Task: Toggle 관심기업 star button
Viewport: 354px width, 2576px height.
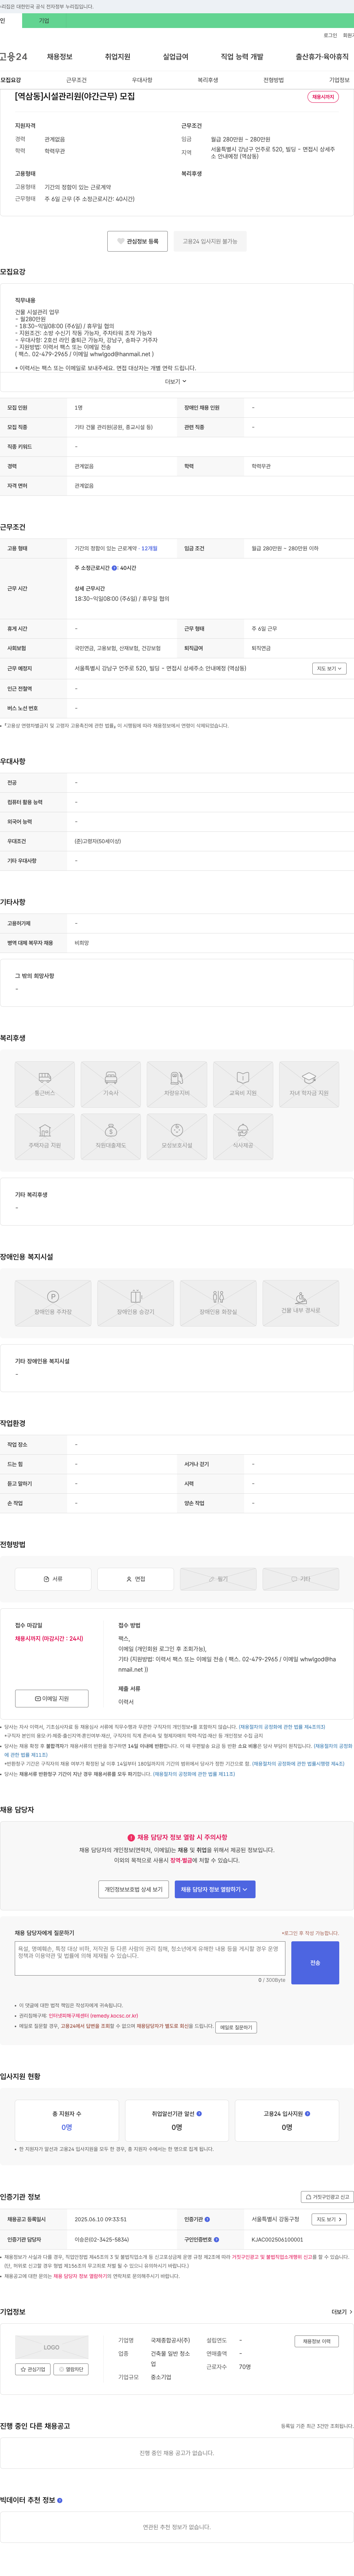Action: 33,2369
